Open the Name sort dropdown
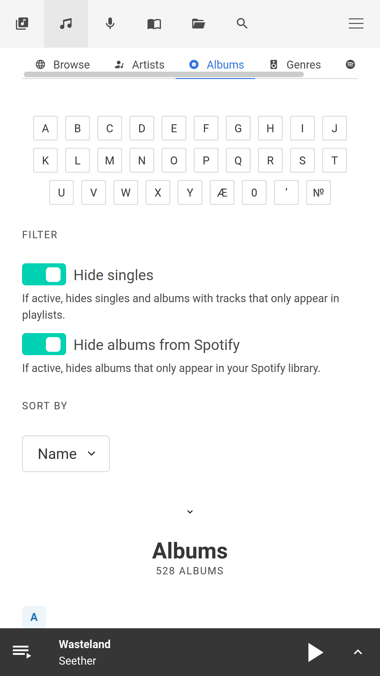The image size is (380, 676). (x=65, y=453)
